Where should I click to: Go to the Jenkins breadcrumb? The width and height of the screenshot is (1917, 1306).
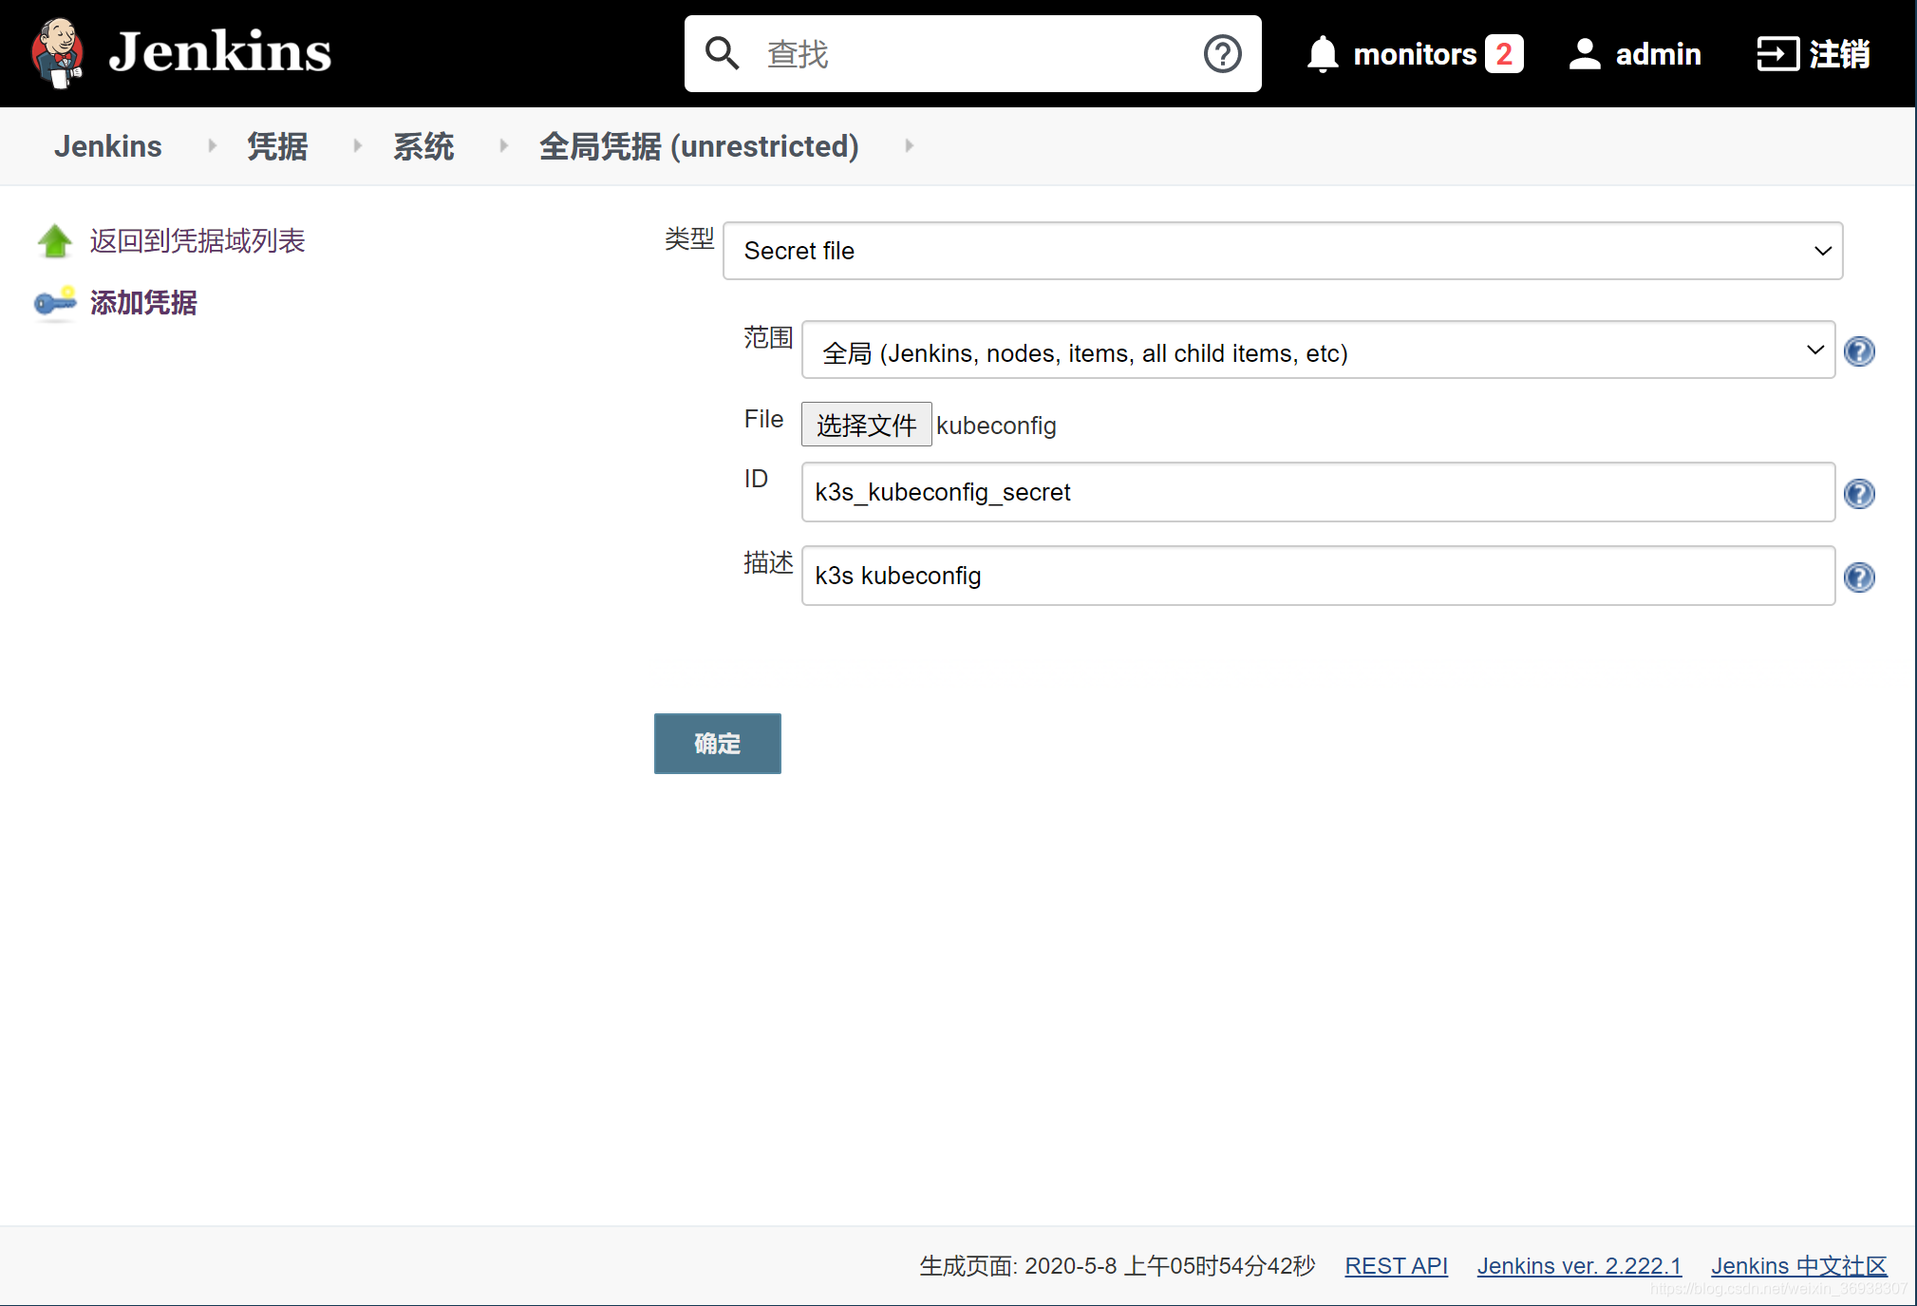pos(107,146)
